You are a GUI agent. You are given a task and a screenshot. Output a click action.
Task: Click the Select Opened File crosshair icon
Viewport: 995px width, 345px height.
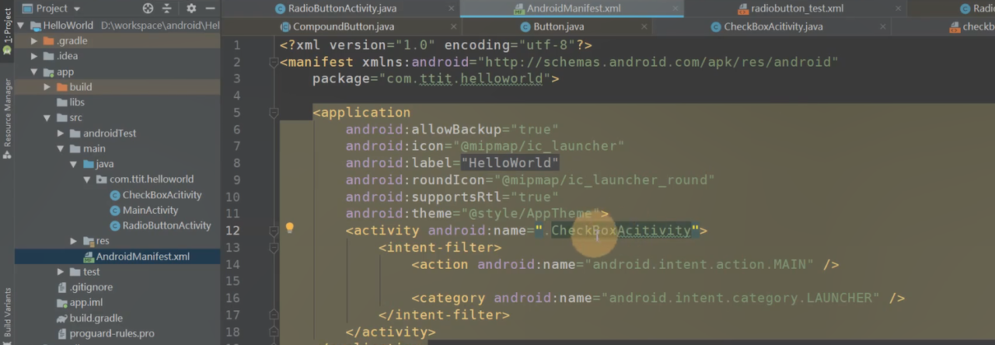[148, 9]
